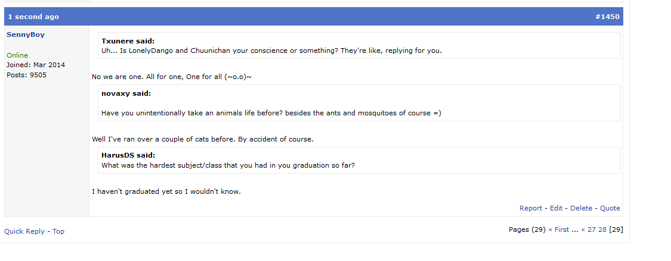The image size is (671, 261).
Task: Click the previous page « arrow before 27
Action: point(583,229)
